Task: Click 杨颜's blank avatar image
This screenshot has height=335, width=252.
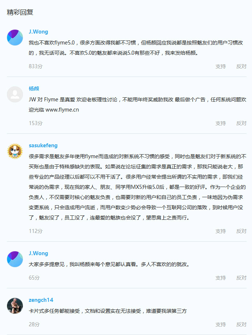Action: click(15, 94)
